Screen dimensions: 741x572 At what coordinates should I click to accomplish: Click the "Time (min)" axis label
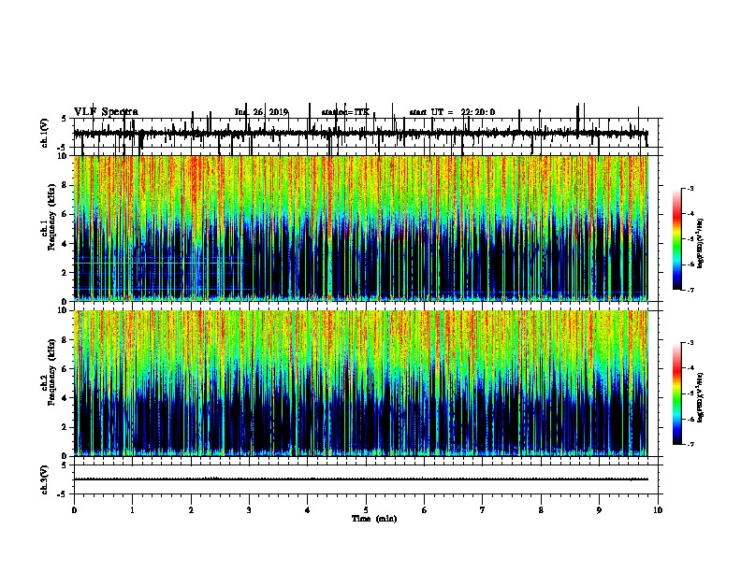(x=374, y=519)
